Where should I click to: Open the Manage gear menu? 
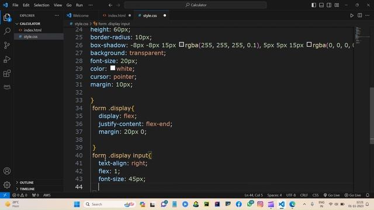pyautogui.click(x=7, y=185)
